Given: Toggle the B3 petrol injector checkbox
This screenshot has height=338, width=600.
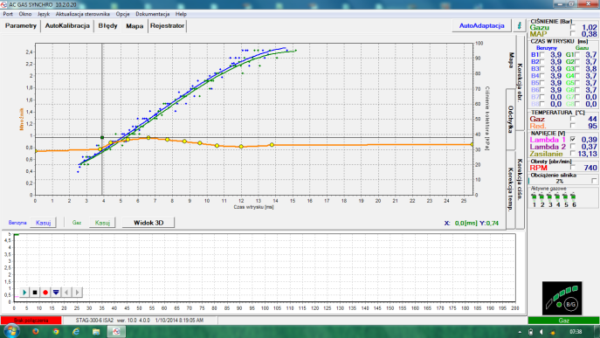Looking at the screenshot, I should (x=541, y=69).
